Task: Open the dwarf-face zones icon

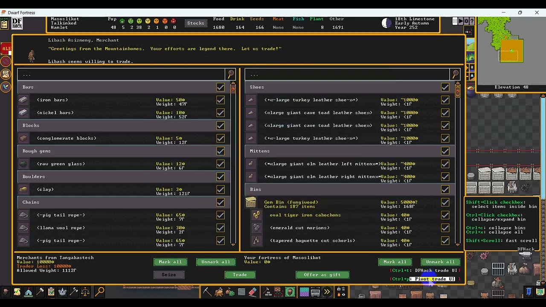Action: (290, 292)
